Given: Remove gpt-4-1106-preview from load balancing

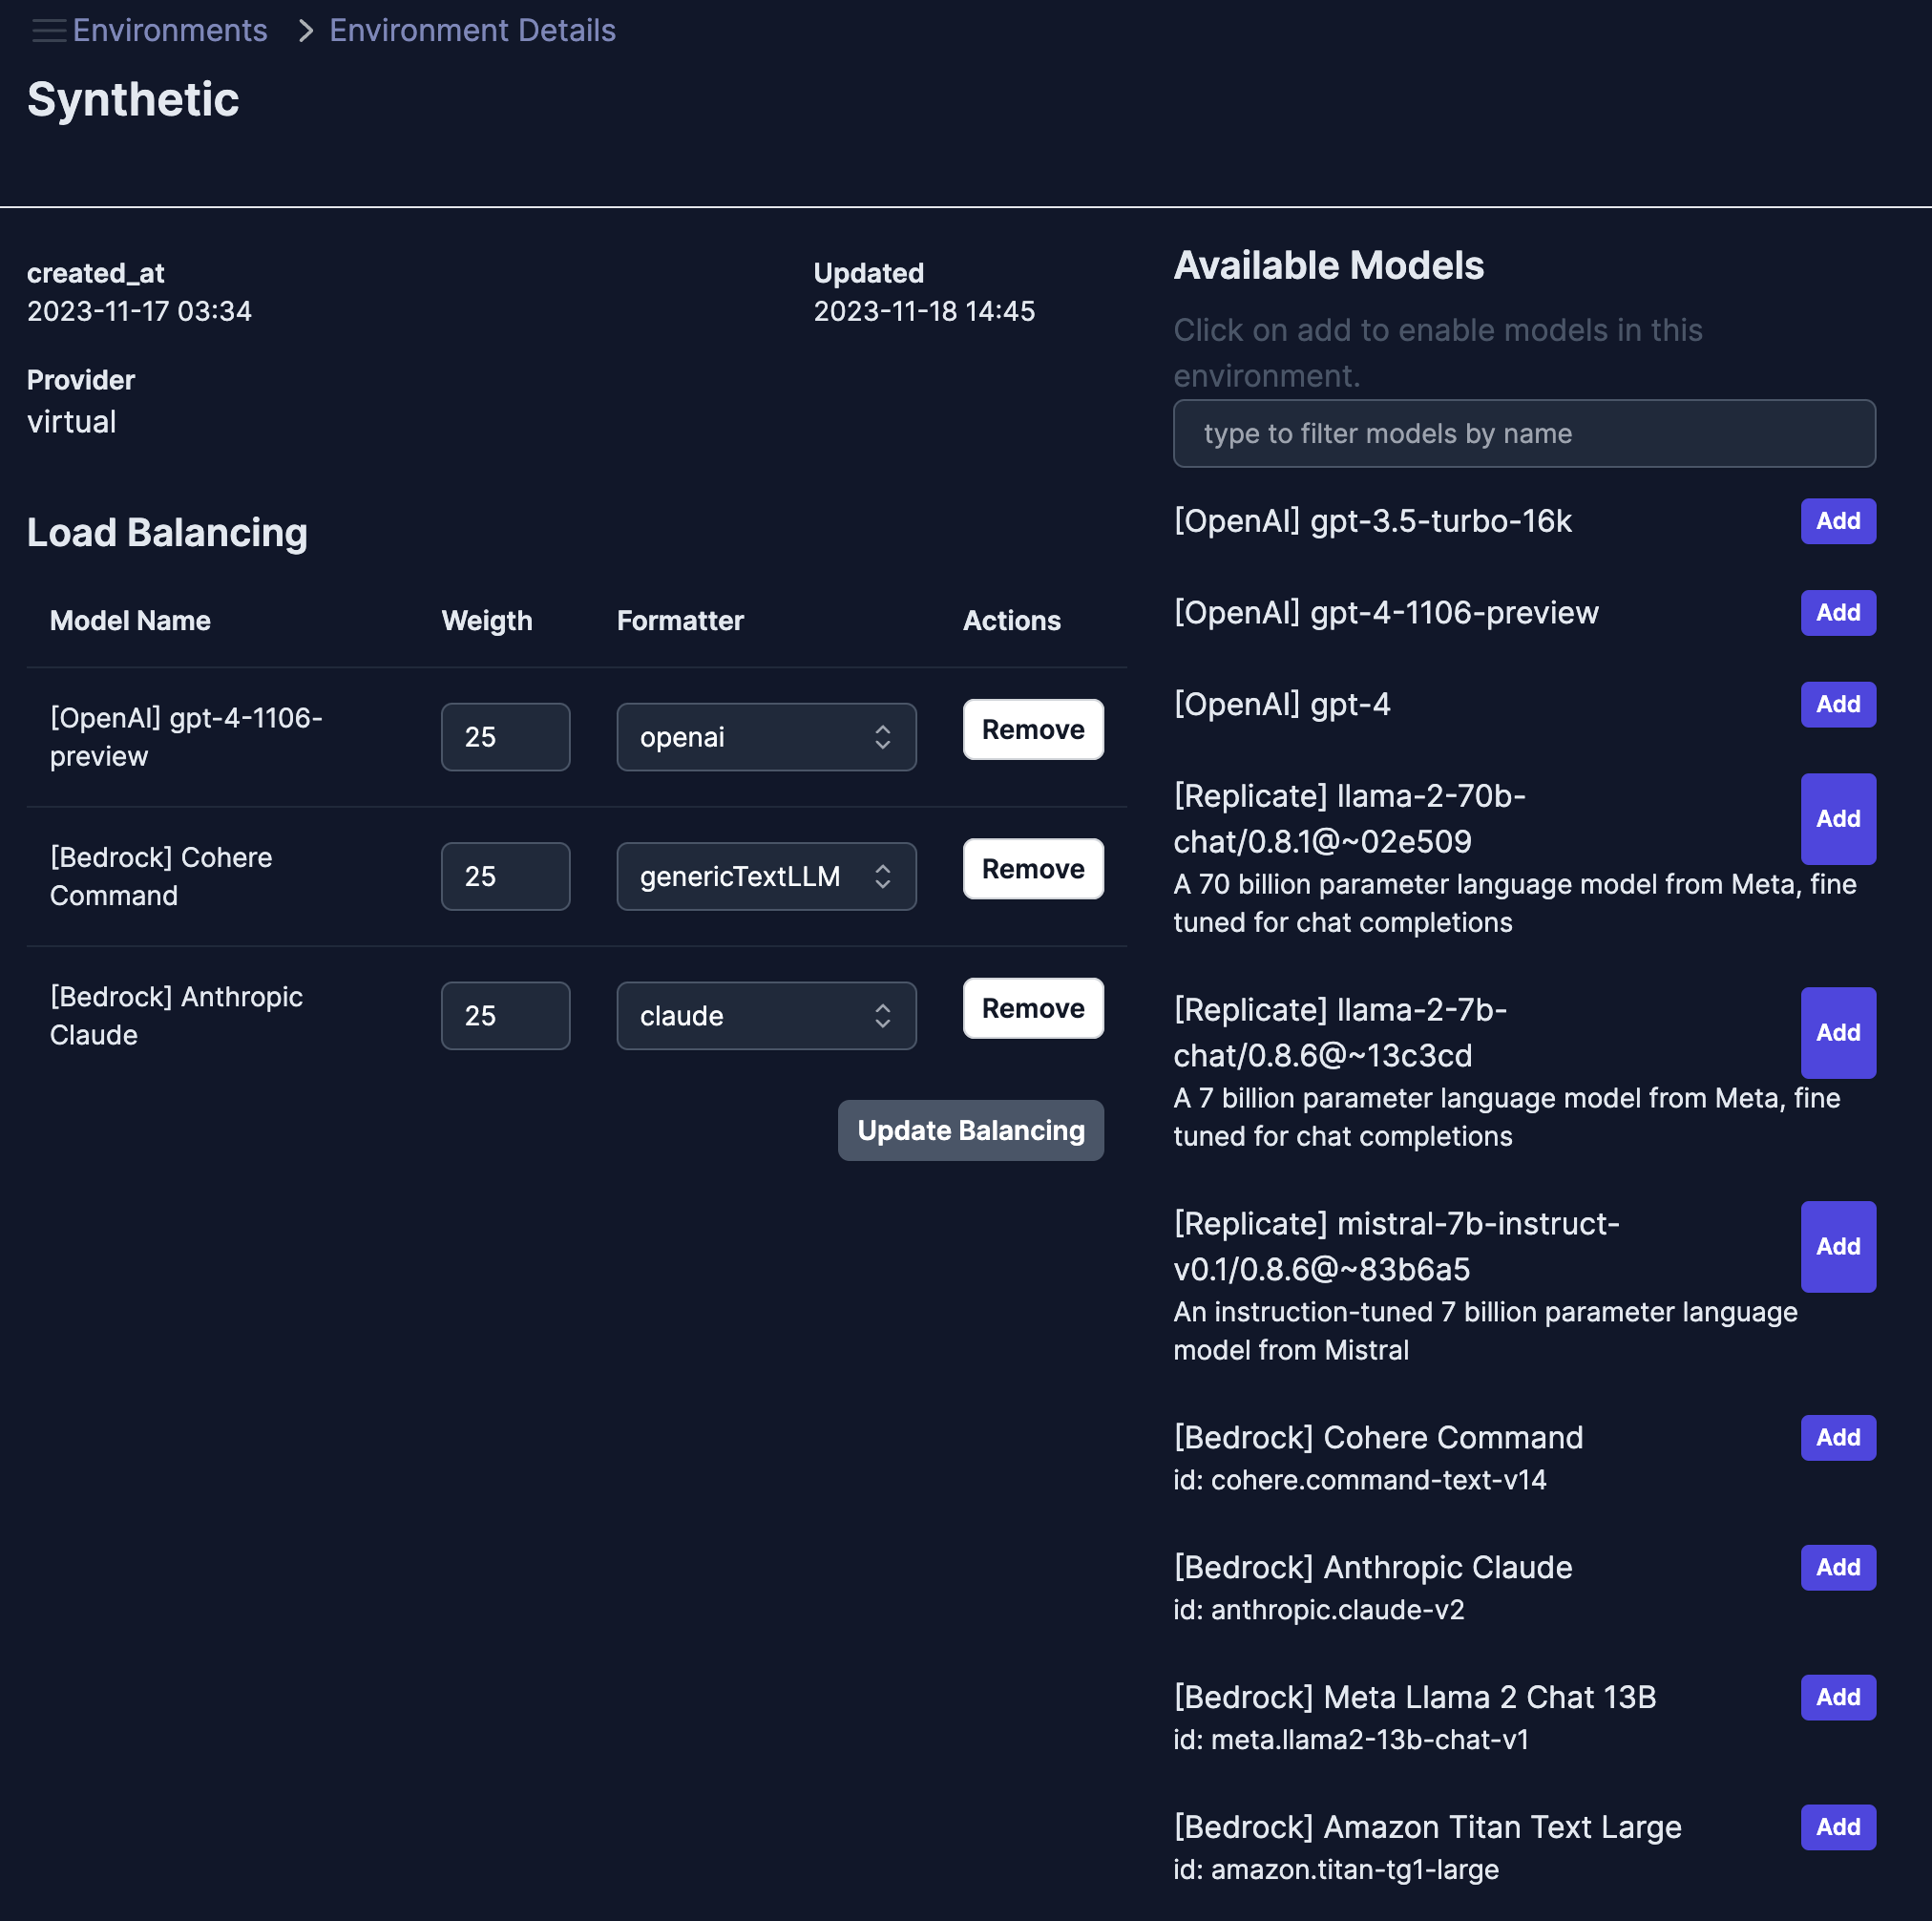Looking at the screenshot, I should (x=1032, y=730).
